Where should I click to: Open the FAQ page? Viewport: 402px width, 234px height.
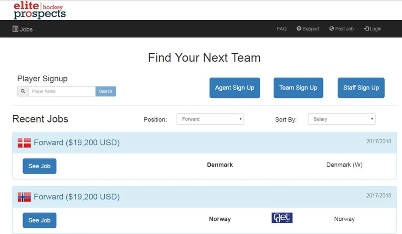point(282,29)
